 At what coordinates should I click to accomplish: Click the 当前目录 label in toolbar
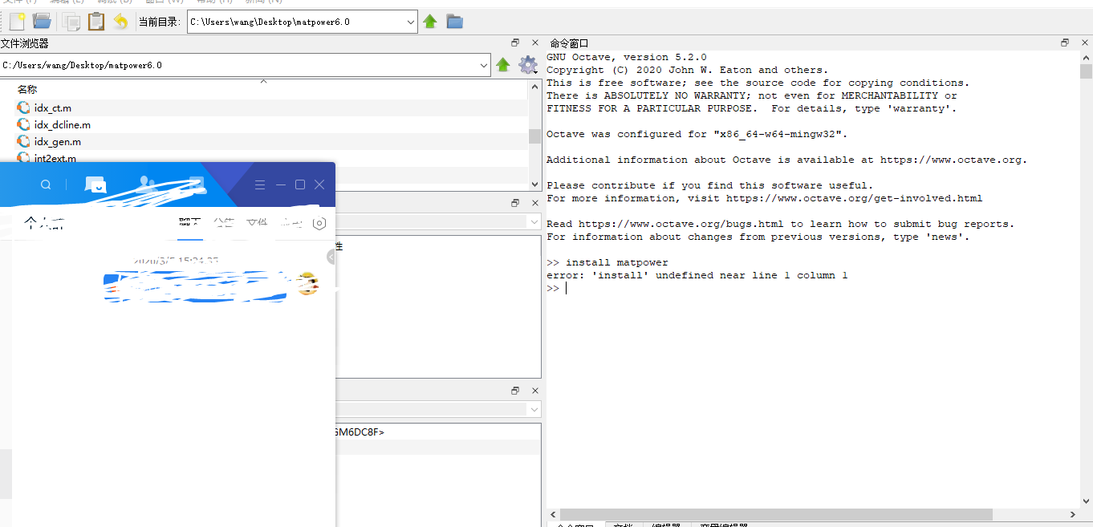point(159,22)
